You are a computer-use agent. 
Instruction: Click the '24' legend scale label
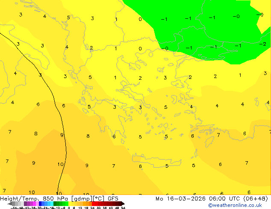(92, 208)
